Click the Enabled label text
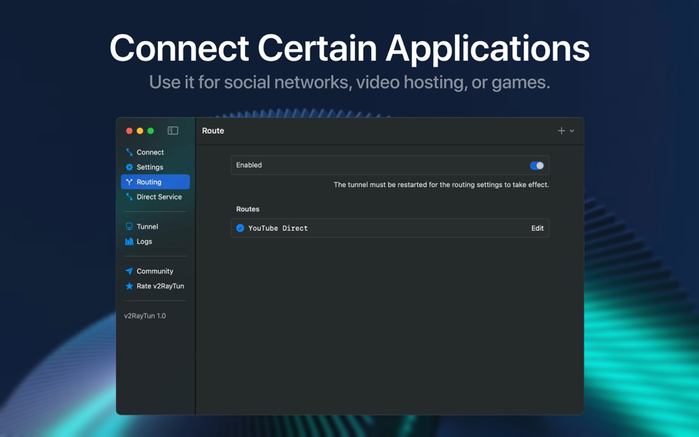The width and height of the screenshot is (699, 437). point(249,165)
